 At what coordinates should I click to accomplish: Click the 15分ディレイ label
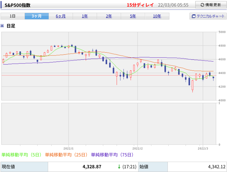coord(140,5)
